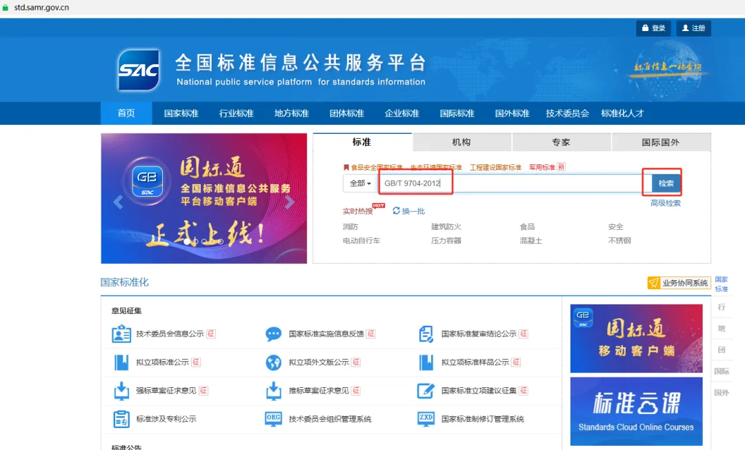Viewport: 745px width, 450px height.
Task: Open the 国标通 移动客户端 banner
Action: coord(636,338)
